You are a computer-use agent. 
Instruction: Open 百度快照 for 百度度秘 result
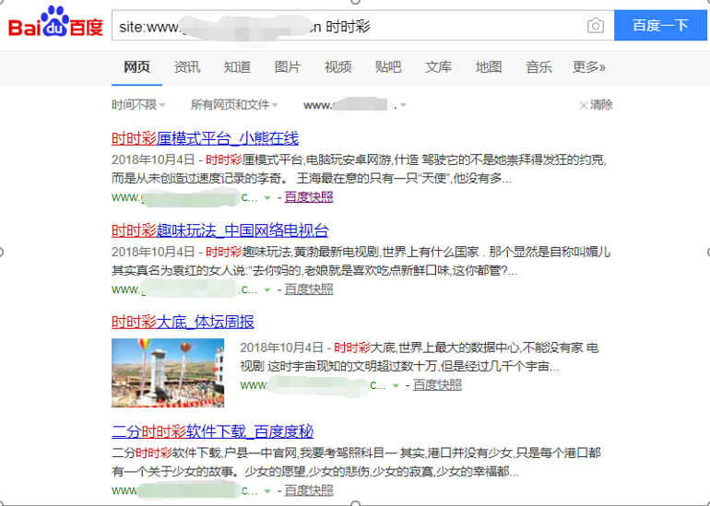click(309, 490)
